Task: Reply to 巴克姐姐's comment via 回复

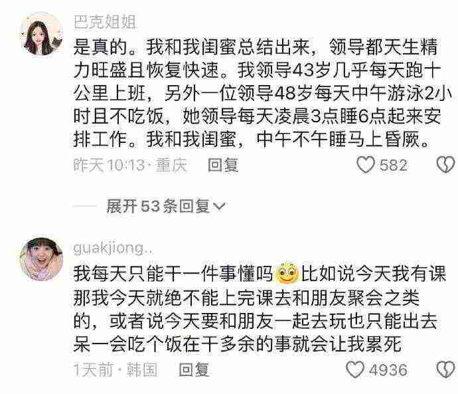Action: pos(223,165)
